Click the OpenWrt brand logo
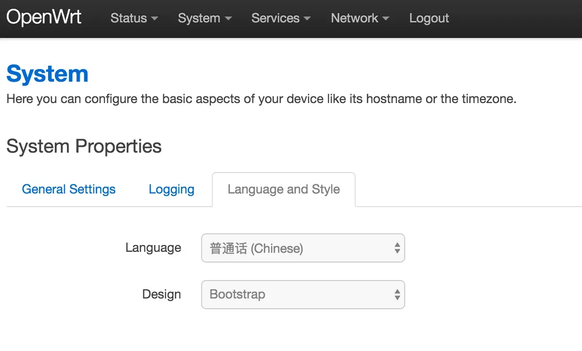582x351 pixels. pos(44,17)
